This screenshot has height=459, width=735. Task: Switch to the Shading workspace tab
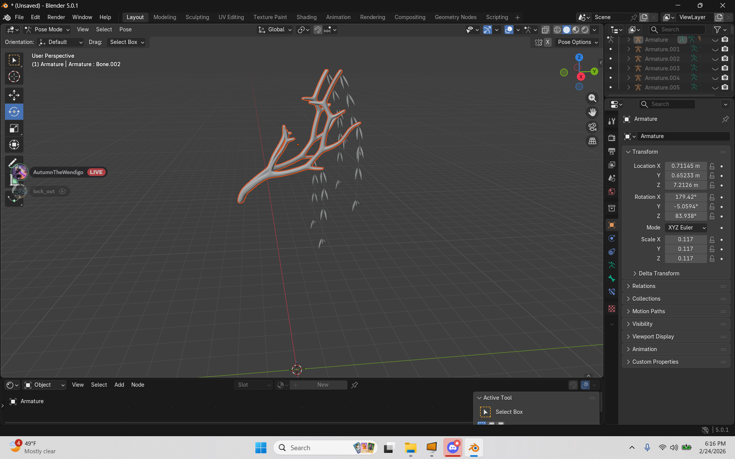click(306, 17)
